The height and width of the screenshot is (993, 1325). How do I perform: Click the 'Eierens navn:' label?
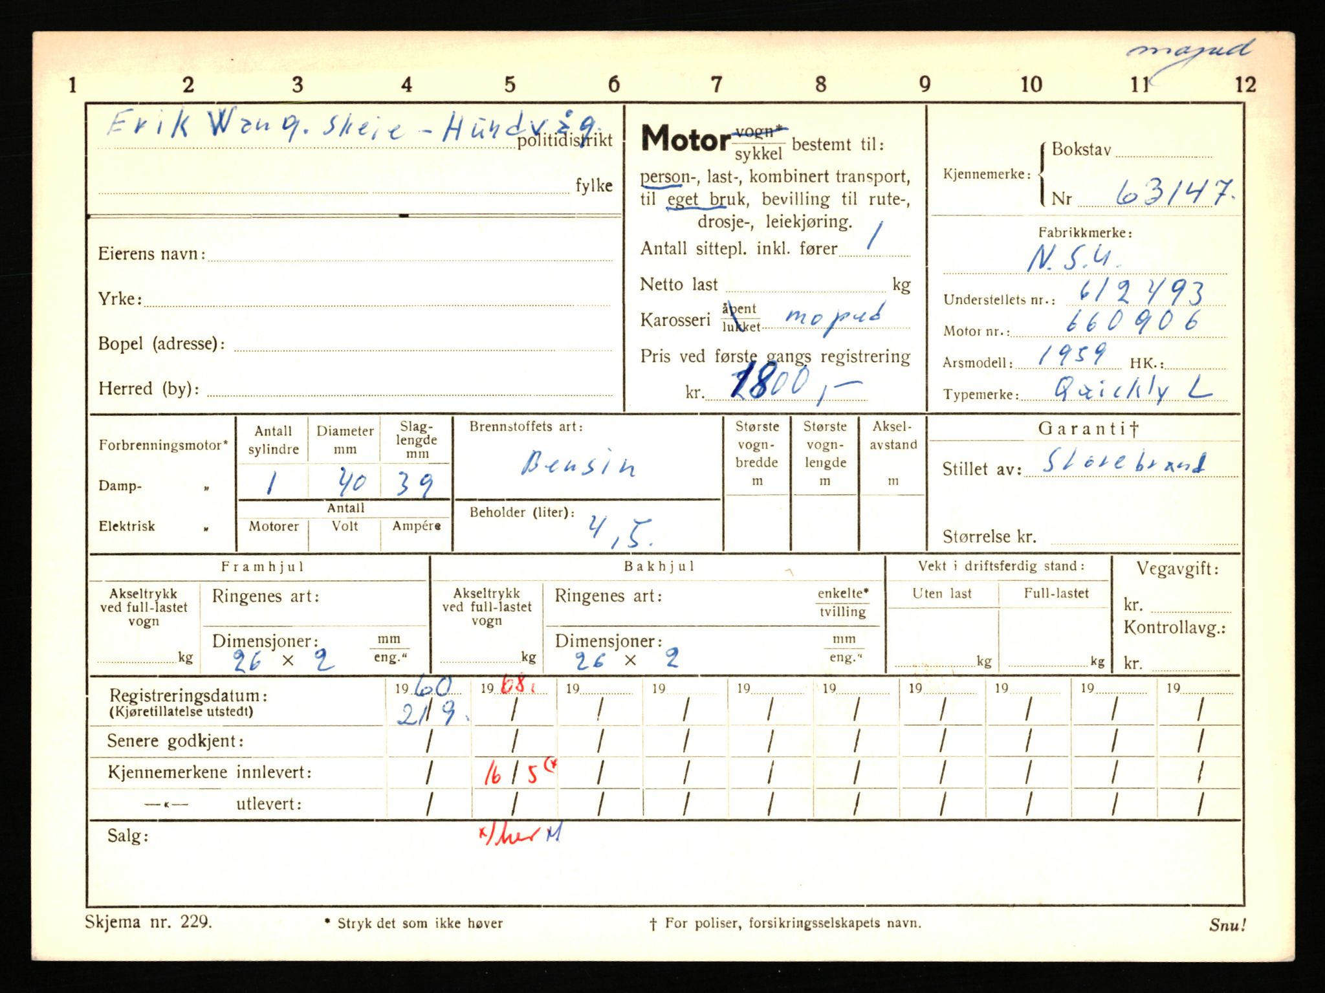[x=152, y=254]
